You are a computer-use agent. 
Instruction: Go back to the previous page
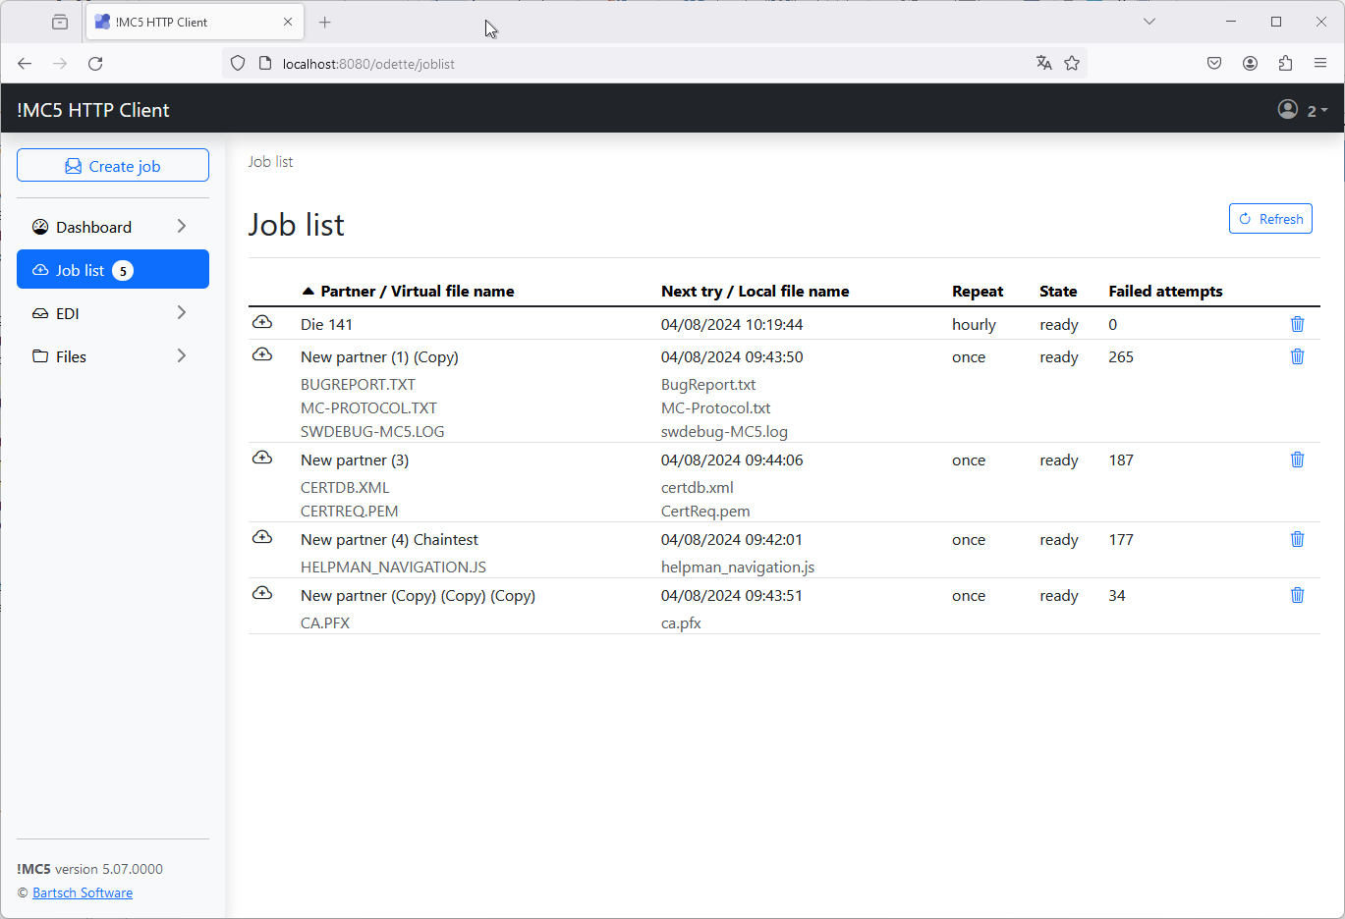click(x=25, y=63)
